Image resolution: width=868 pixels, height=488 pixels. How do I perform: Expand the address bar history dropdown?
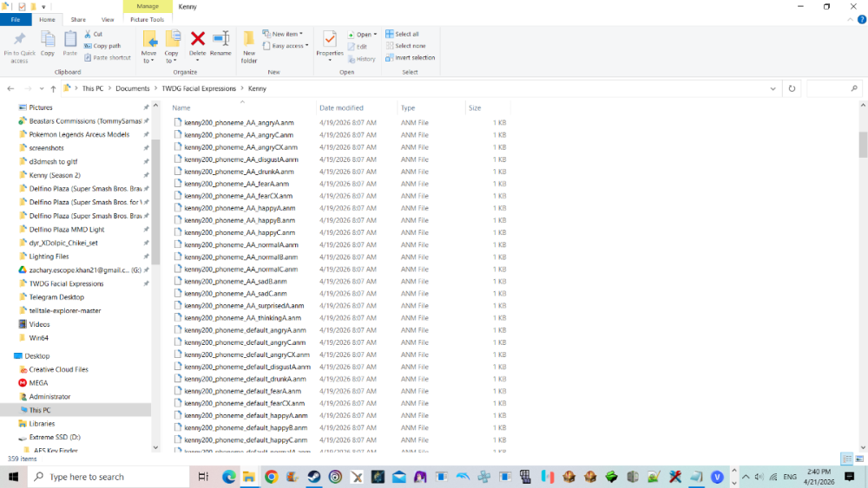point(773,88)
